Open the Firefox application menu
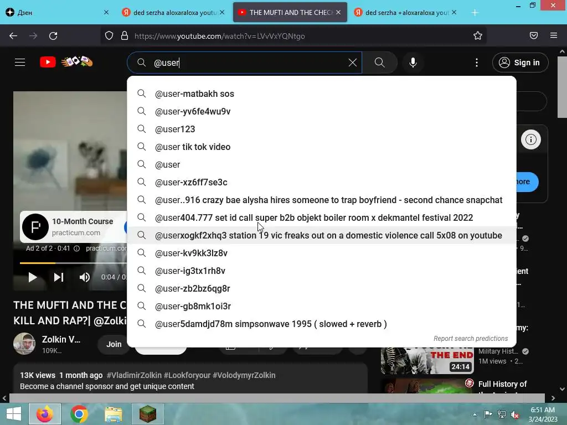This screenshot has width=567, height=425. point(554,36)
